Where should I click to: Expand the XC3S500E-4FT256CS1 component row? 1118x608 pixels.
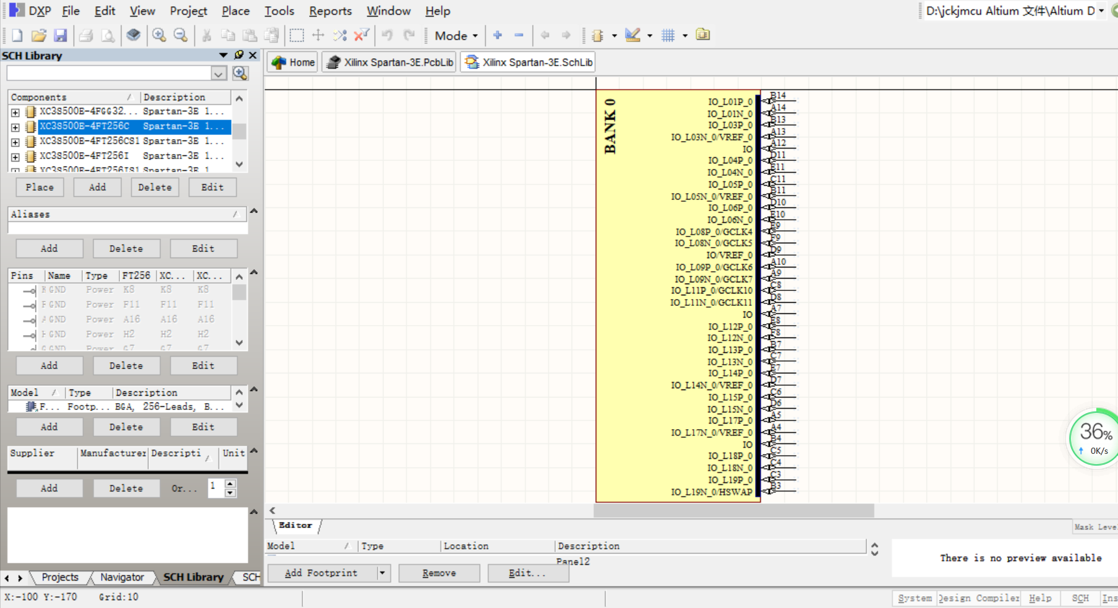(x=15, y=142)
